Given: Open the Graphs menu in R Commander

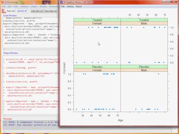Looking at the screenshot, I should coord(34,6).
